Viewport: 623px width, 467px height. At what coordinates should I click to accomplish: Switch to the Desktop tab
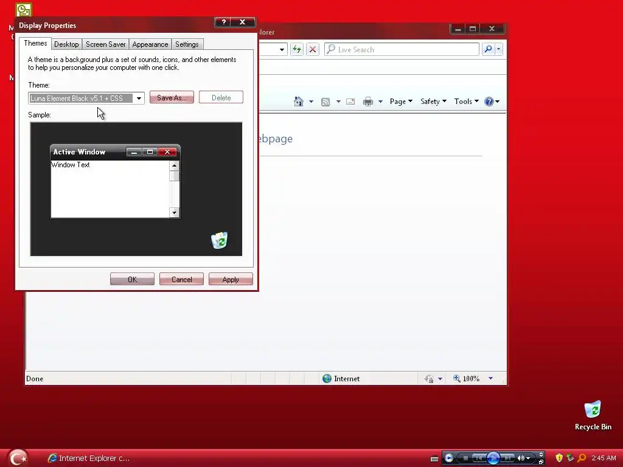[x=66, y=44]
